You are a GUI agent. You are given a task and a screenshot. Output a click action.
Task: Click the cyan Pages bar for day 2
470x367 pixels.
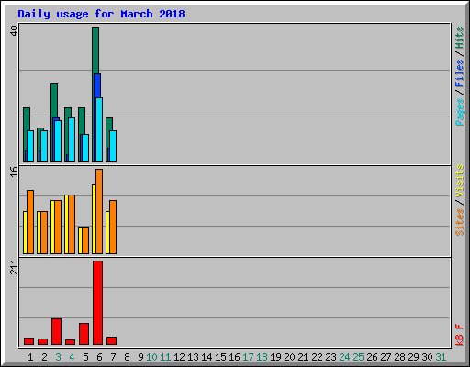pos(44,146)
